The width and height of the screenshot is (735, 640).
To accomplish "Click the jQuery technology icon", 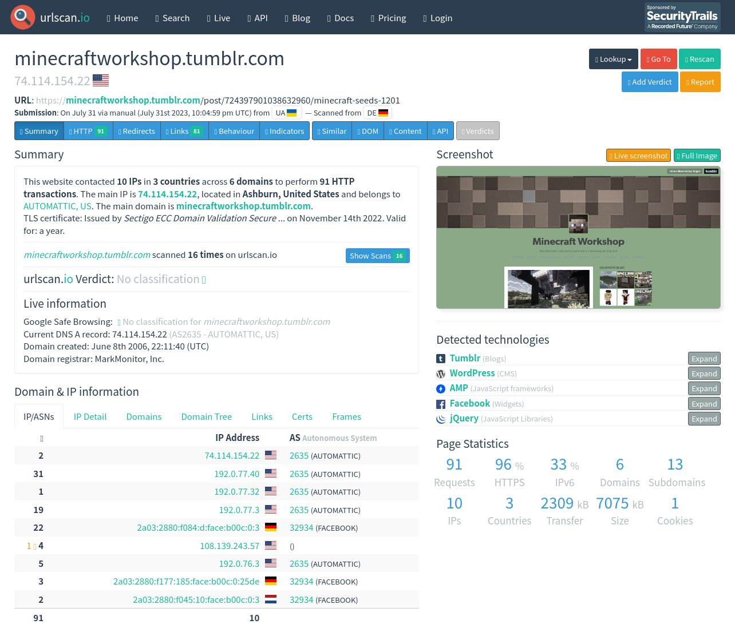I will (441, 419).
